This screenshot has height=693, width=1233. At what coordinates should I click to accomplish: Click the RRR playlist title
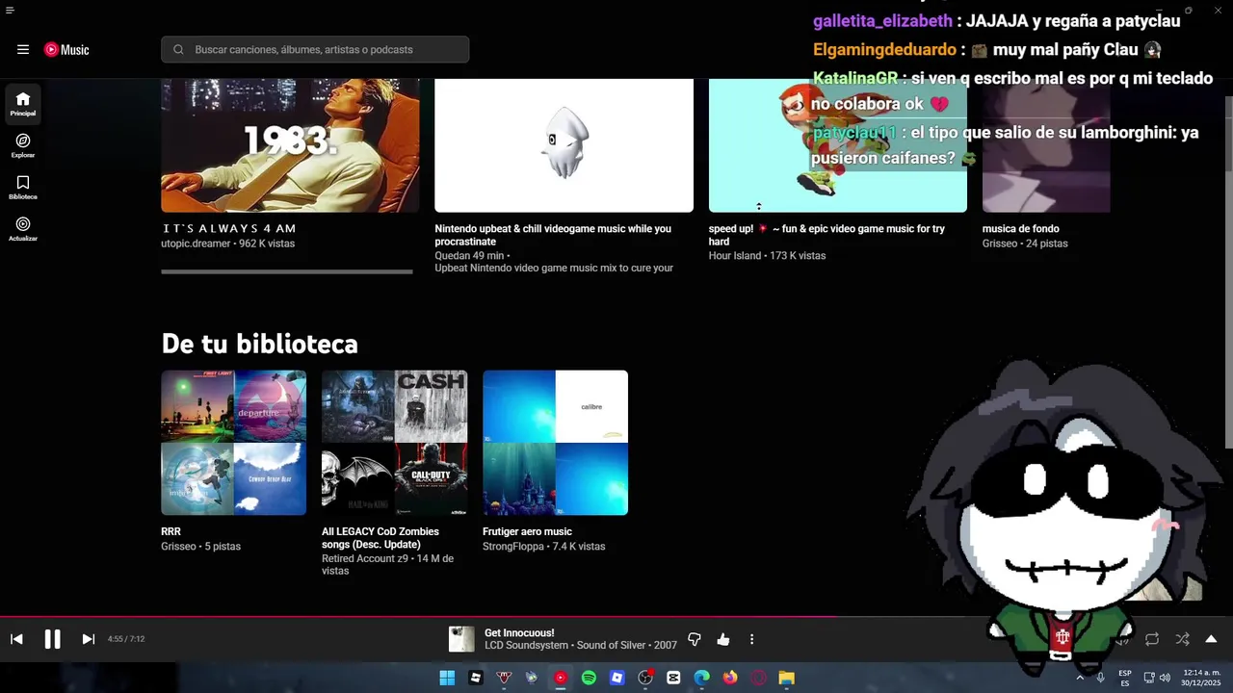point(171,531)
